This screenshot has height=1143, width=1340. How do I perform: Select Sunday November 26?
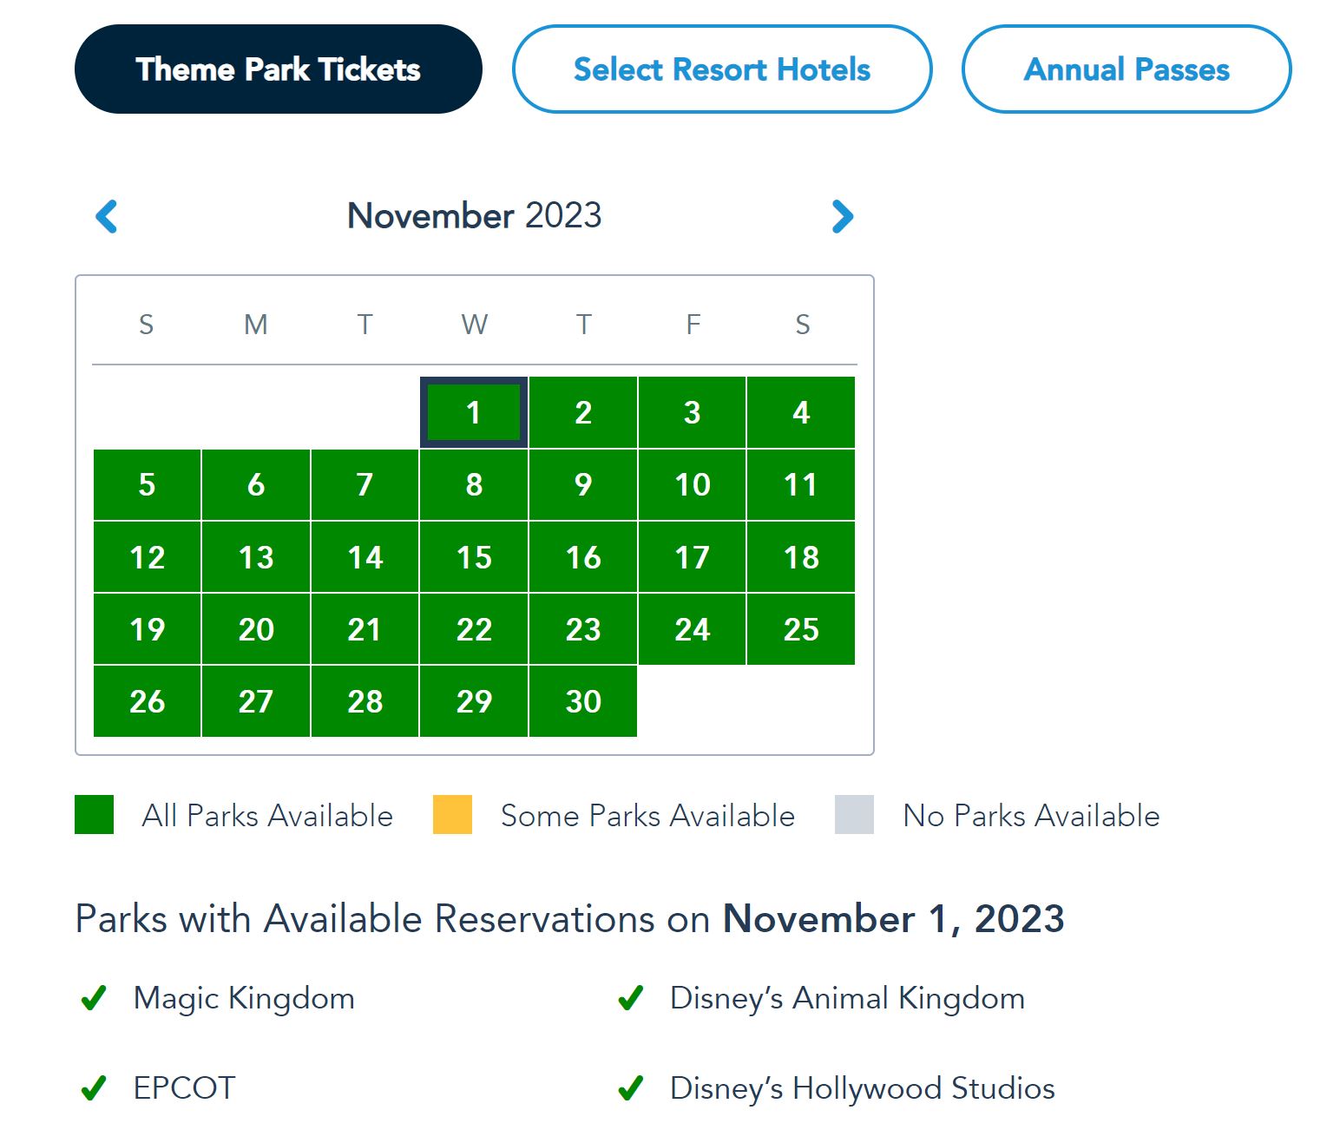pos(147,701)
